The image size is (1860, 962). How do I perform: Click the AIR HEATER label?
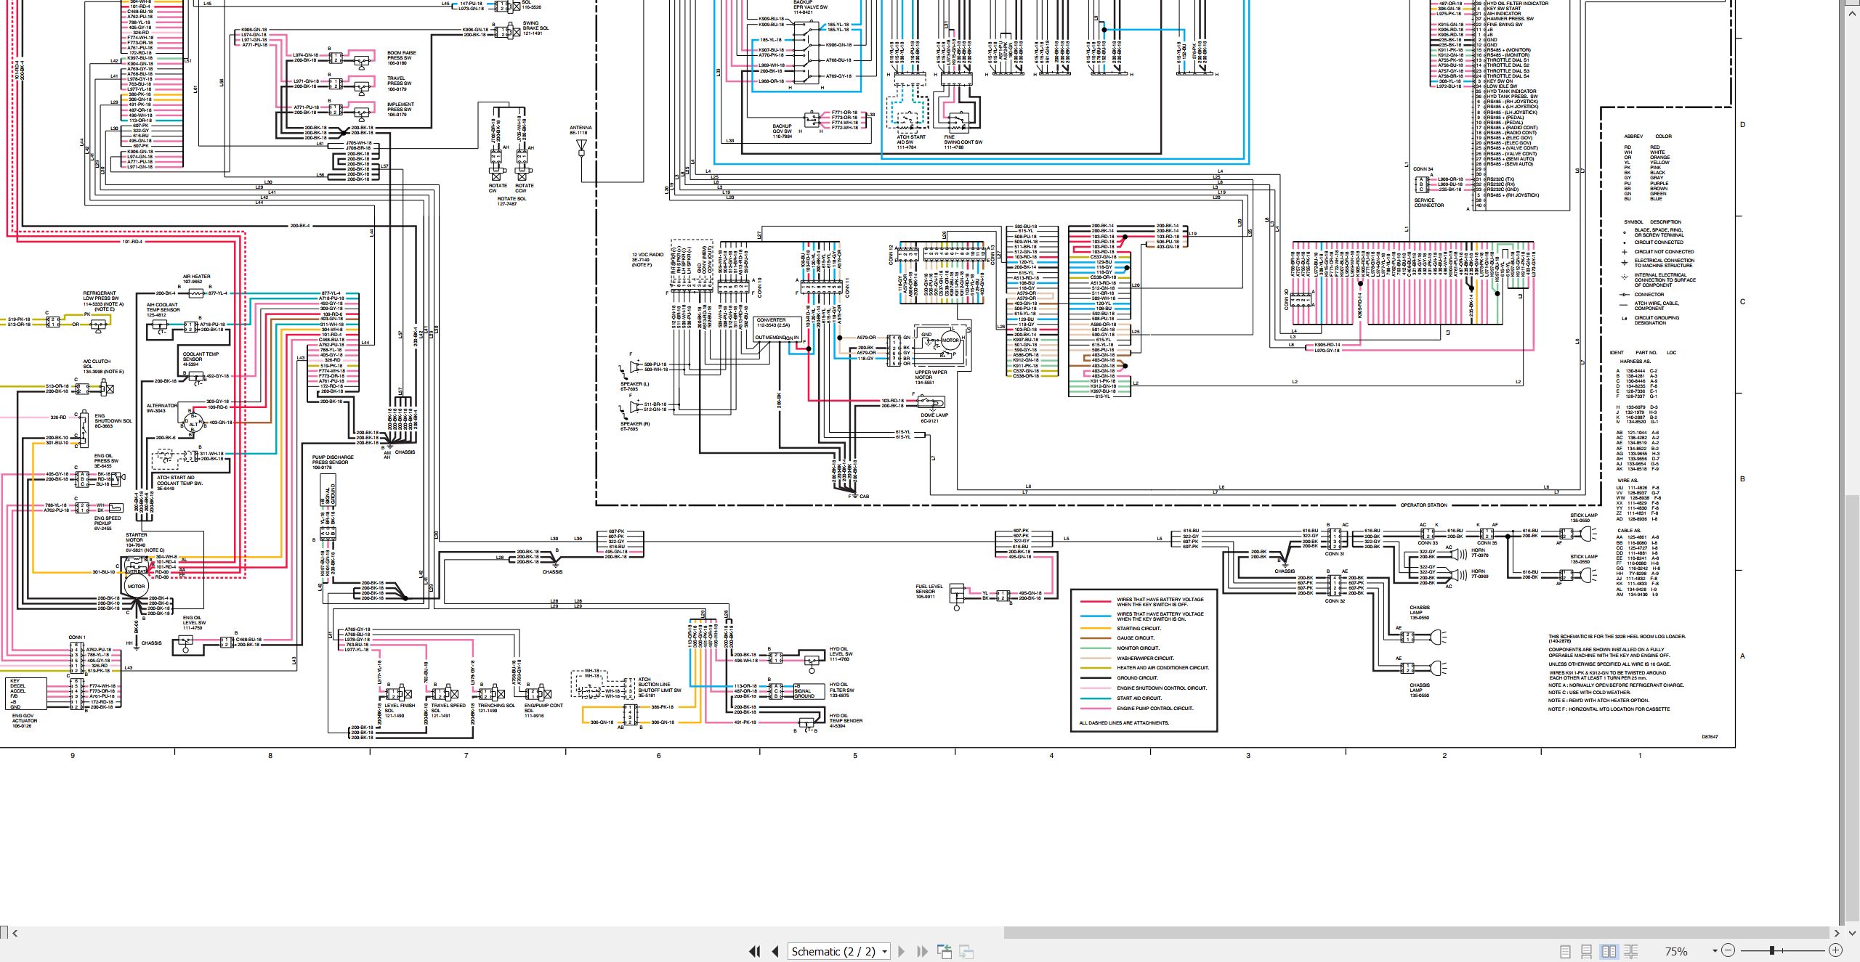[196, 277]
